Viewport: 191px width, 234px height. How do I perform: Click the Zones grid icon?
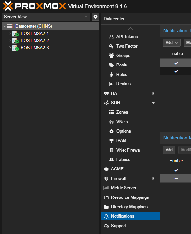click(x=111, y=112)
